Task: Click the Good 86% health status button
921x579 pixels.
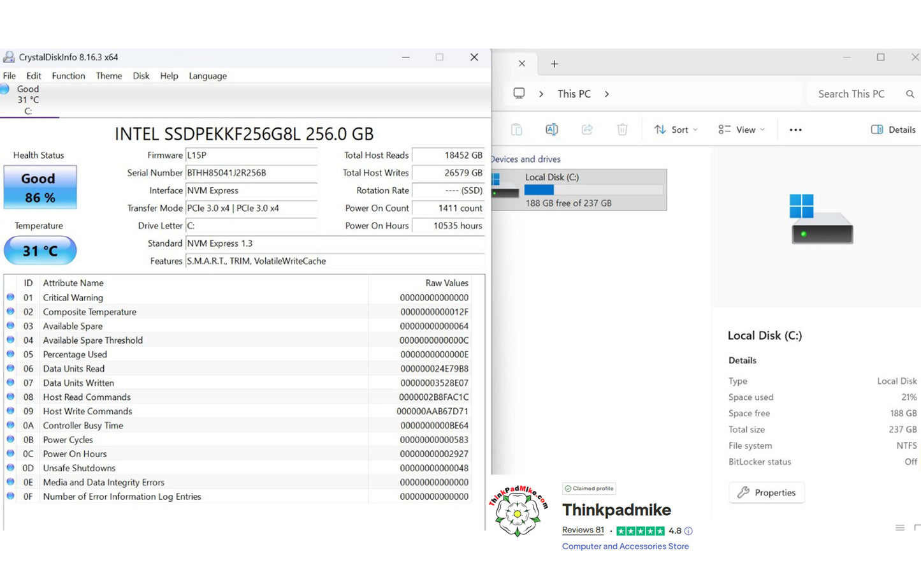Action: (x=40, y=187)
